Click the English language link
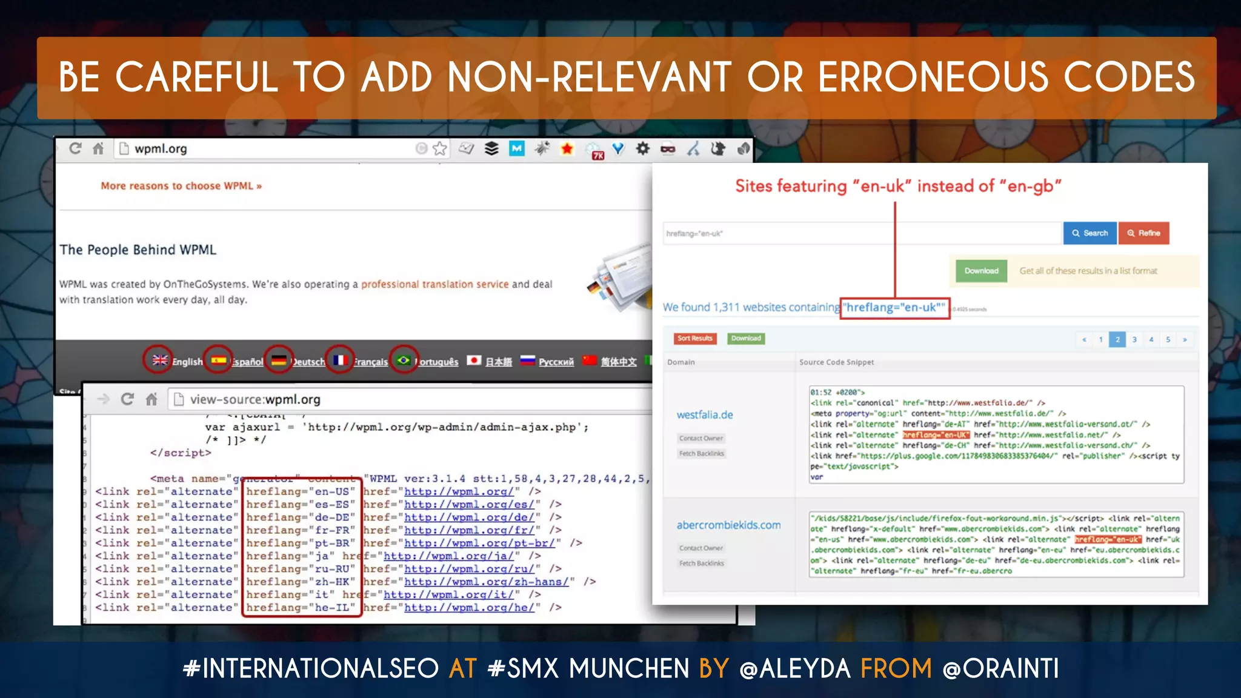The image size is (1241, 698). (187, 362)
